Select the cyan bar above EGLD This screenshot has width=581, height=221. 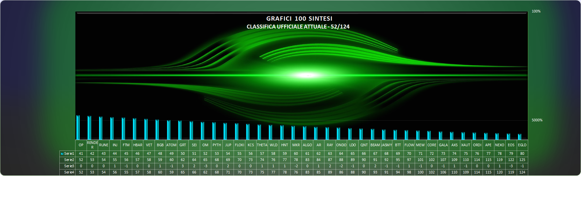(x=519, y=137)
